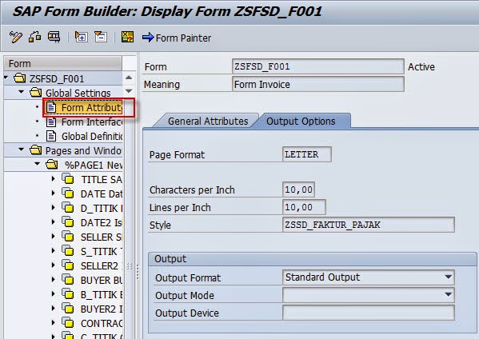Collapse the Pages and Windows folder
The height and width of the screenshot is (339, 479).
tap(21, 150)
